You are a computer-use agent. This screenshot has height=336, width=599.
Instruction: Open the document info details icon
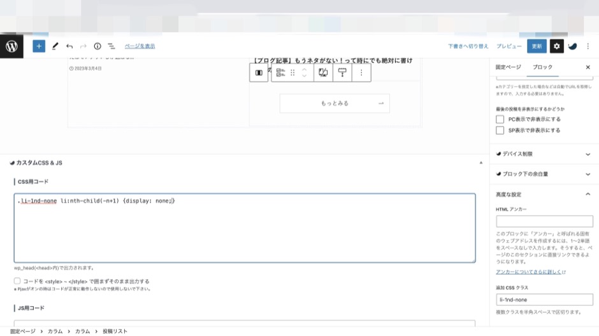tap(97, 46)
